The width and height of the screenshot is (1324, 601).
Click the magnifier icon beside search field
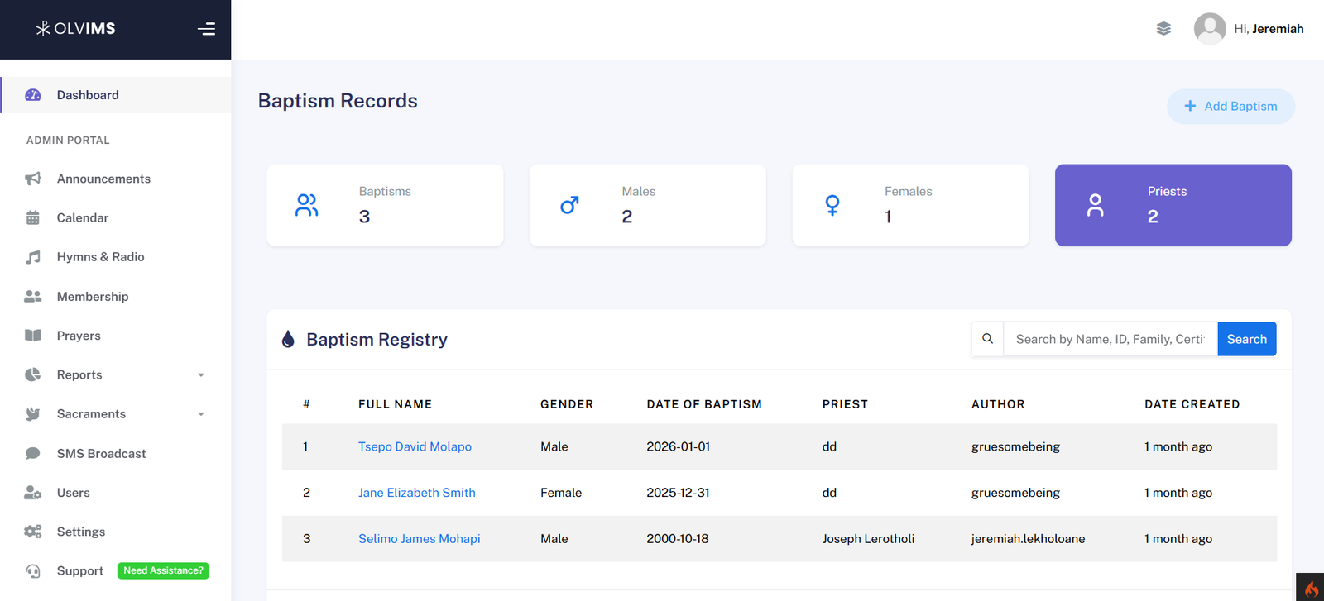click(x=987, y=339)
